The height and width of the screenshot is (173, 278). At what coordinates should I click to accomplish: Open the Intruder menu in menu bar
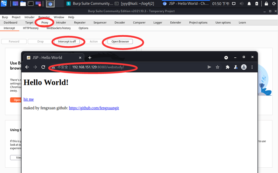29,17
